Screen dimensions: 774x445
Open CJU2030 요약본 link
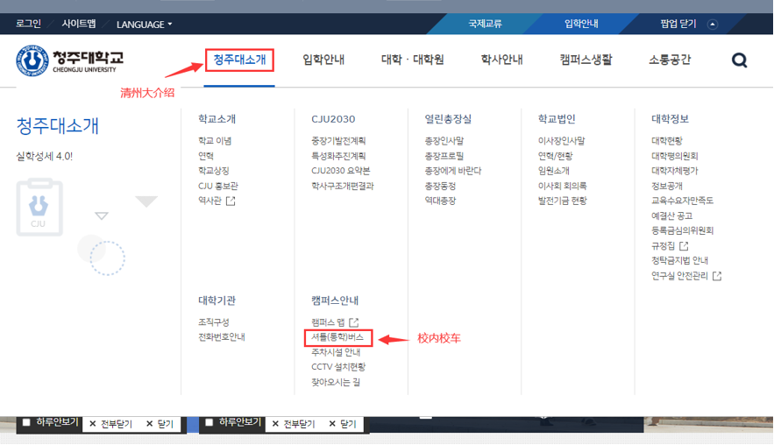coord(341,171)
